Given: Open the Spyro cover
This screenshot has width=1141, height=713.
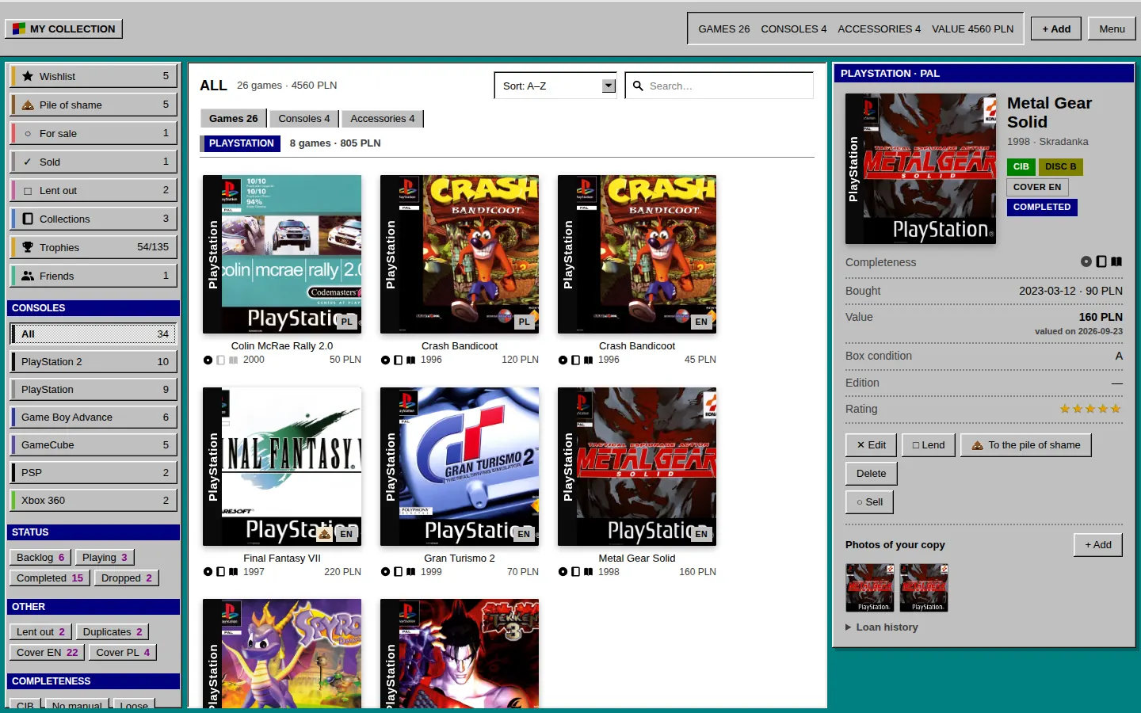Looking at the screenshot, I should pos(282,654).
